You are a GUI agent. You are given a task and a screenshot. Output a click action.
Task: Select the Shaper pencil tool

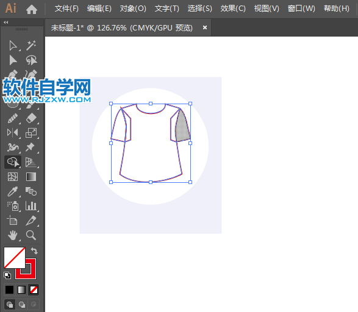coord(13,119)
